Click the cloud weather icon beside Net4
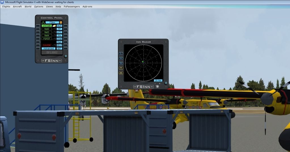 [x=54, y=35]
